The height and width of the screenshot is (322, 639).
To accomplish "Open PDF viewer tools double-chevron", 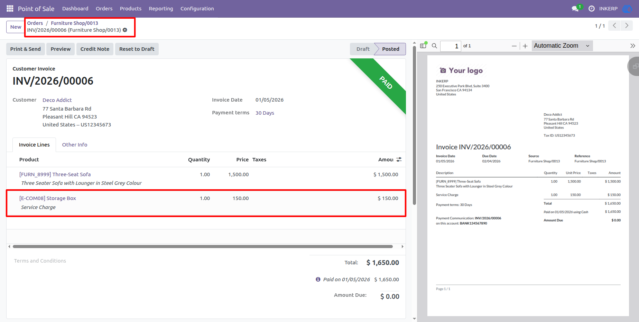I will (x=632, y=46).
